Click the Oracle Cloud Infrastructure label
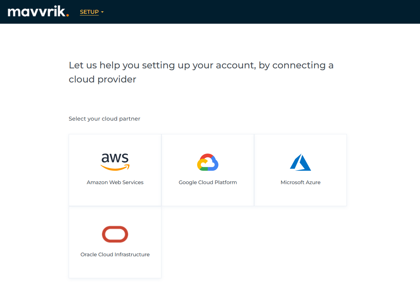The height and width of the screenshot is (303, 420). 115,255
